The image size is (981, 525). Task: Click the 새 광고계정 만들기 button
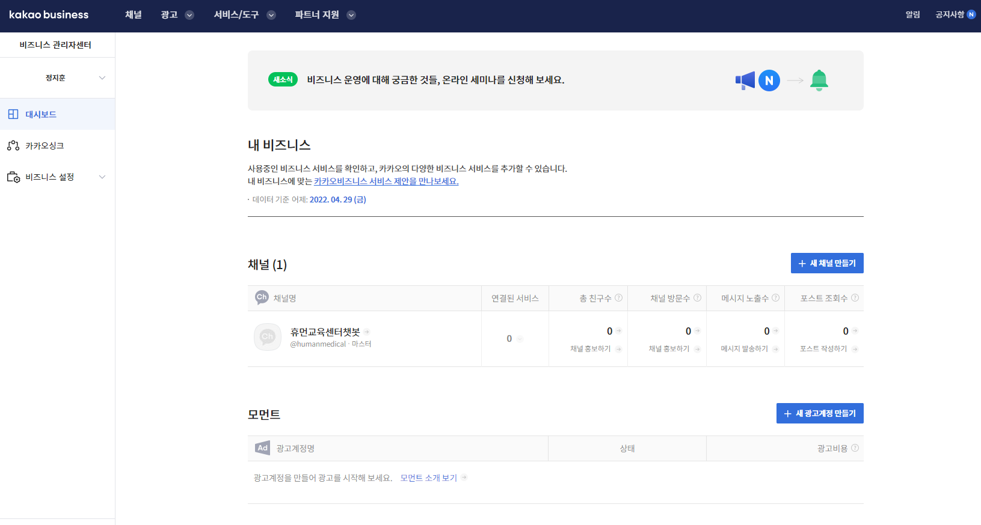coord(820,413)
